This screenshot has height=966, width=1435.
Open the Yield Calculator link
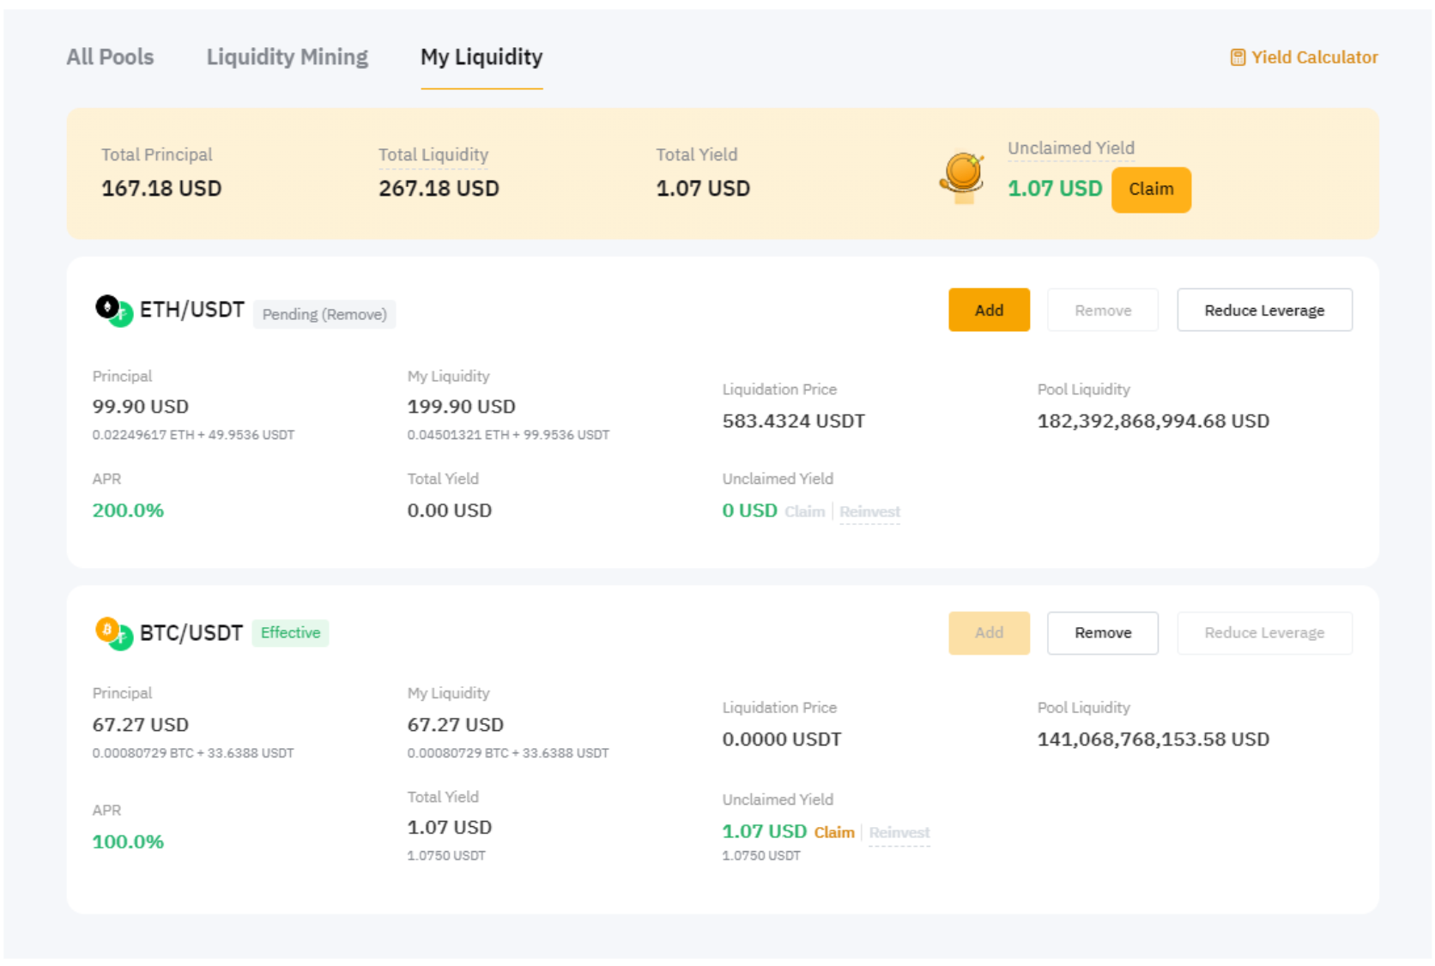pos(1313,57)
